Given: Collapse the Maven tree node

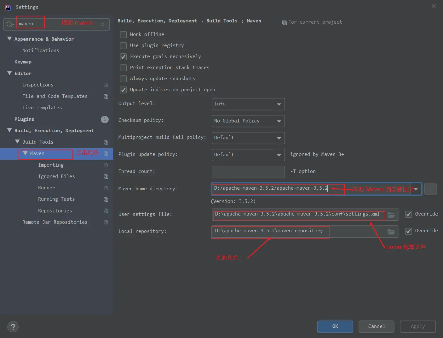Looking at the screenshot, I should point(25,153).
